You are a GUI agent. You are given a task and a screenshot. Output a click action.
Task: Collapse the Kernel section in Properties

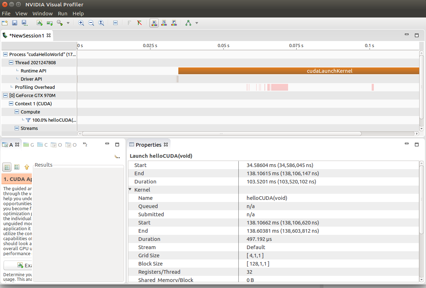point(130,189)
